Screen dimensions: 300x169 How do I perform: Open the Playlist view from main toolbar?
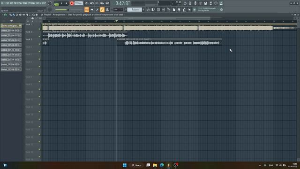click(148, 9)
